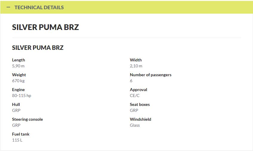Select the 5,90 m length value
This screenshot has width=253, height=151.
click(x=18, y=66)
